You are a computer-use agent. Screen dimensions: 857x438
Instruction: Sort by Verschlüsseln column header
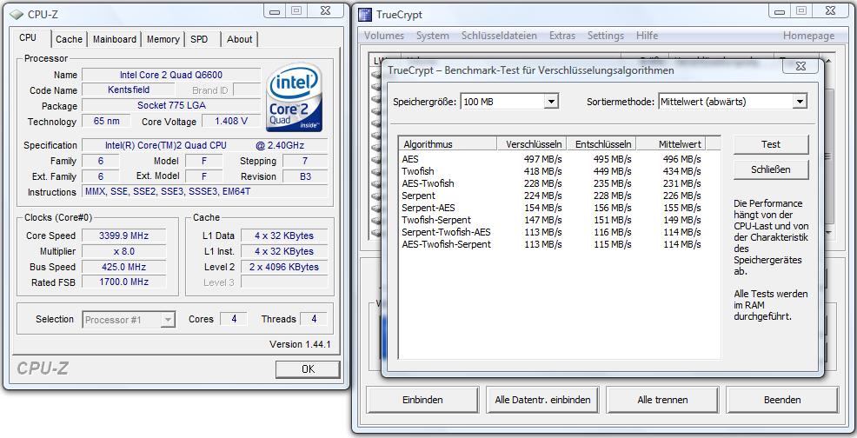(x=532, y=143)
